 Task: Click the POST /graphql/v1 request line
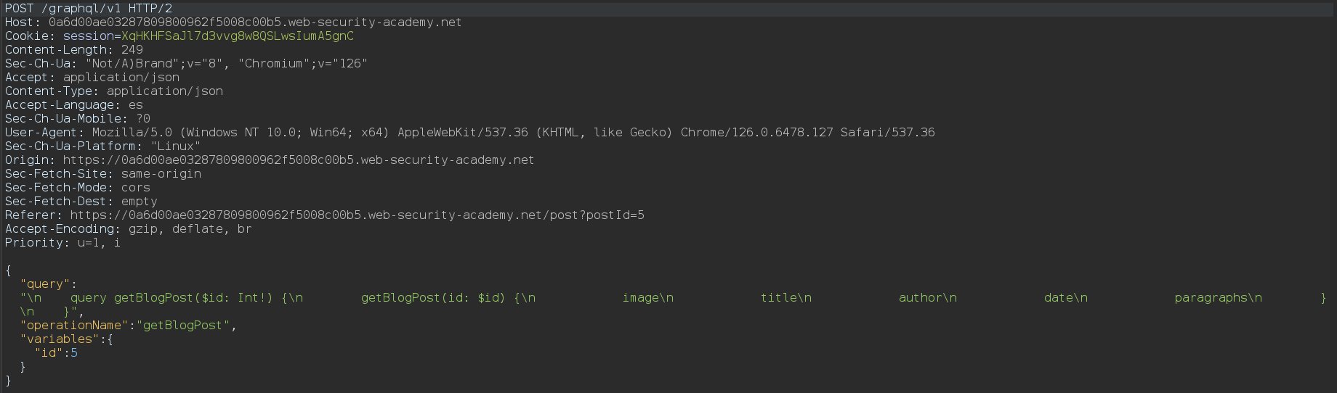tap(89, 9)
